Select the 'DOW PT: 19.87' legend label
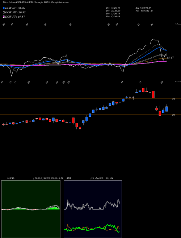Image resolution: width=181 pixels, height=238 pixels. [15, 17]
